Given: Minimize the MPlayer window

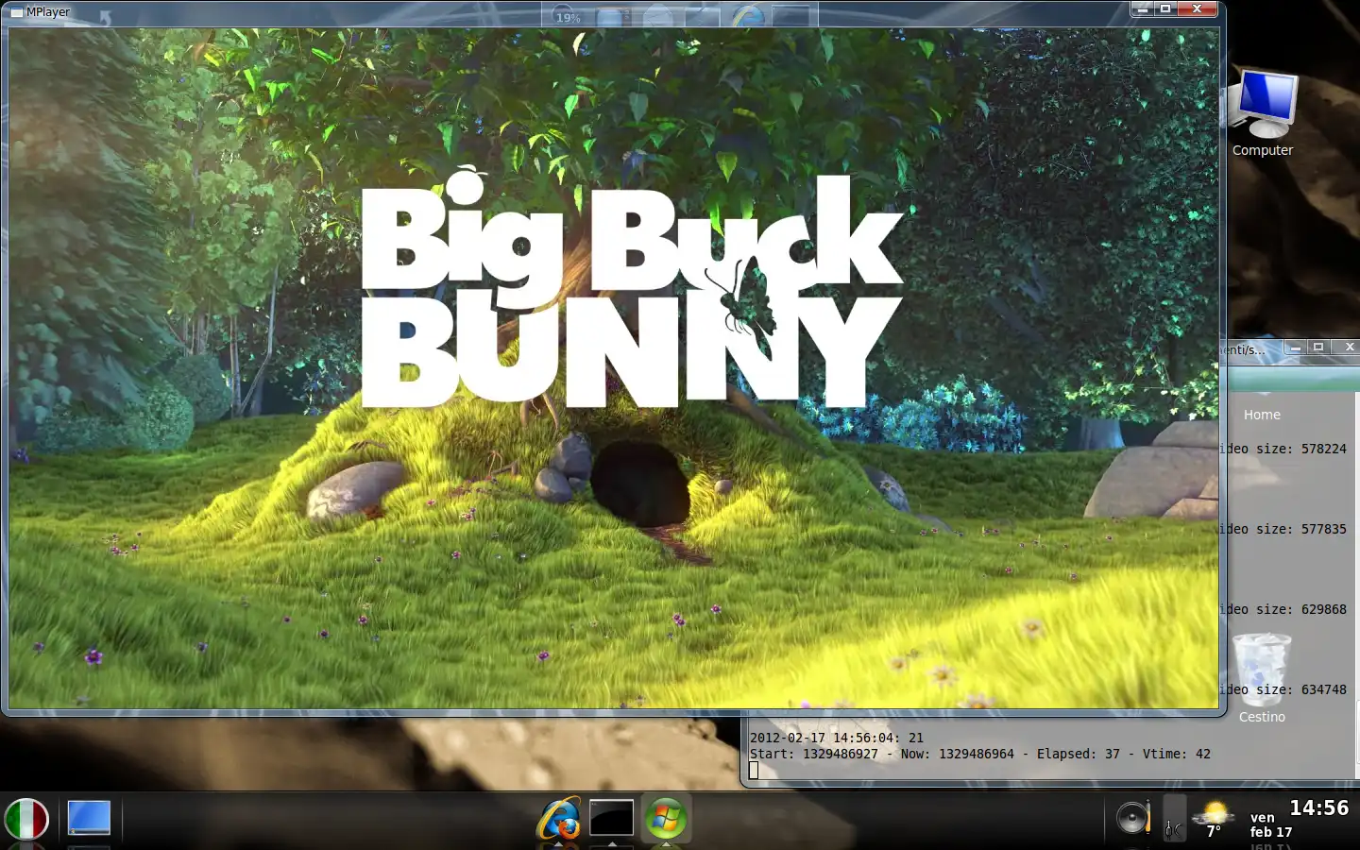Looking at the screenshot, I should coord(1143,8).
